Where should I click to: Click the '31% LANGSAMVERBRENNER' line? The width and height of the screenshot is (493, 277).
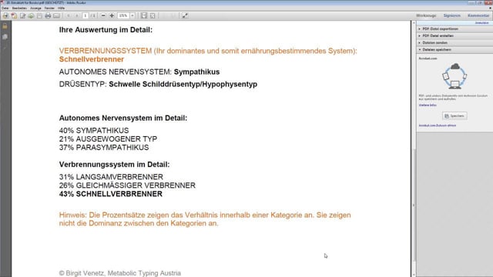tap(111, 177)
